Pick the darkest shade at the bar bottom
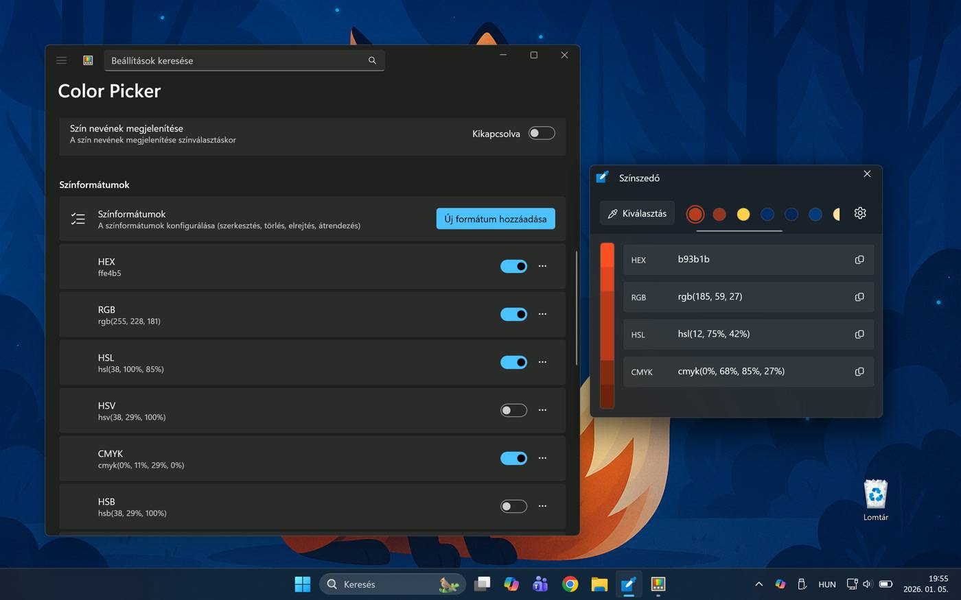Viewport: 961px width, 600px height. [x=607, y=396]
